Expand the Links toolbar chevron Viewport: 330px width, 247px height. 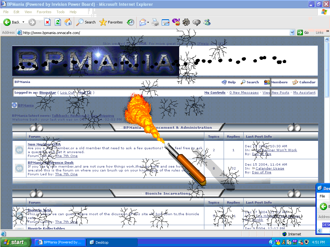(x=327, y=31)
